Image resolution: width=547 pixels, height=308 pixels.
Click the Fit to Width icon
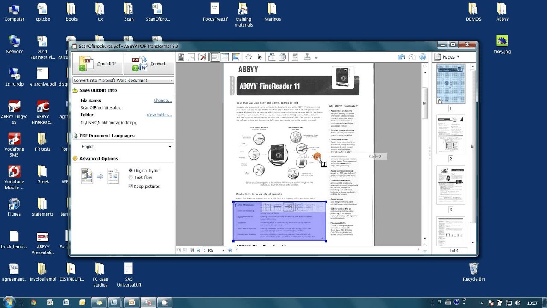pyautogui.click(x=179, y=250)
